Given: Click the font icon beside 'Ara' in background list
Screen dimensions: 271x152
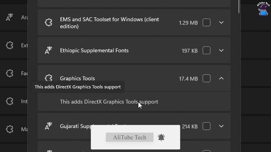Looking at the screenshot, I should 9,17.
